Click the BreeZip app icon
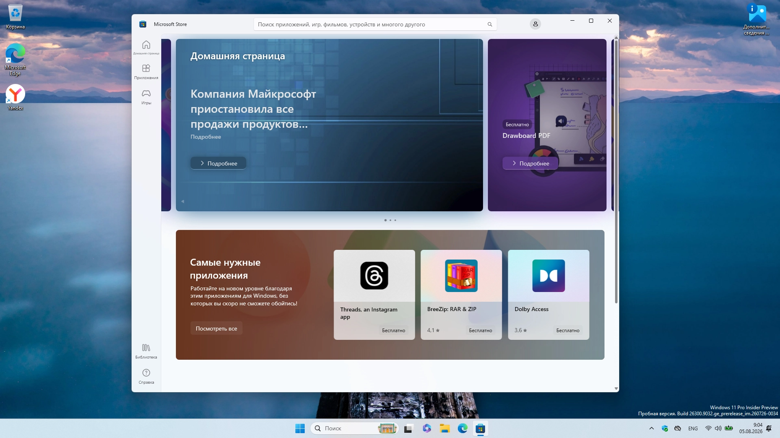This screenshot has height=438, width=780. 461,276
